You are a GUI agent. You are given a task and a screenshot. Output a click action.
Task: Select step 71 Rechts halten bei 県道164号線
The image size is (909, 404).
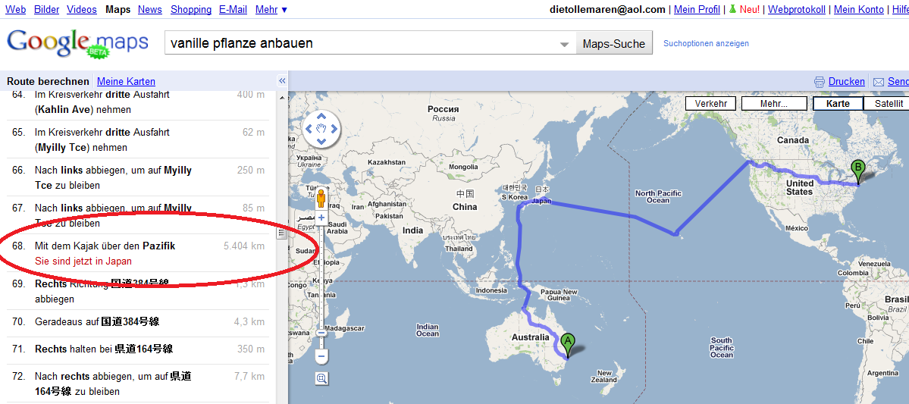click(137, 349)
